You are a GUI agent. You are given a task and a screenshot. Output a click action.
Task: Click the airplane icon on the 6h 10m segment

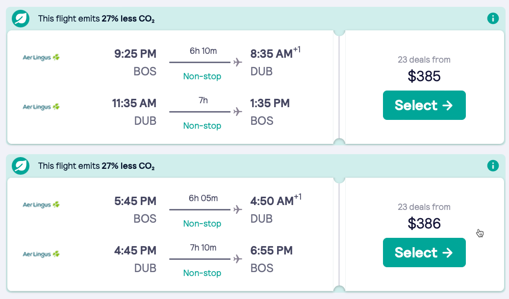coord(237,61)
